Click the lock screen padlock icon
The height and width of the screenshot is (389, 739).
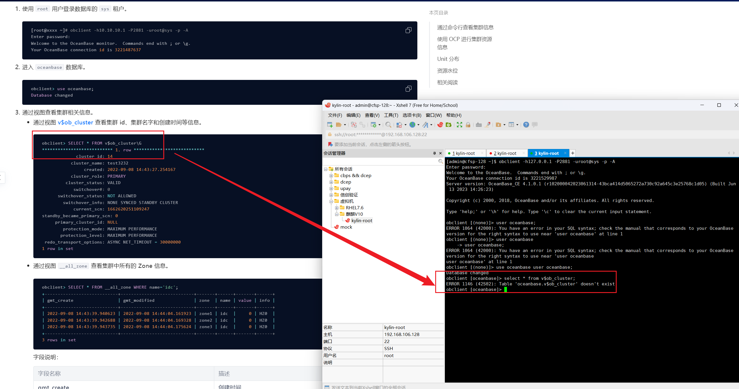(468, 125)
